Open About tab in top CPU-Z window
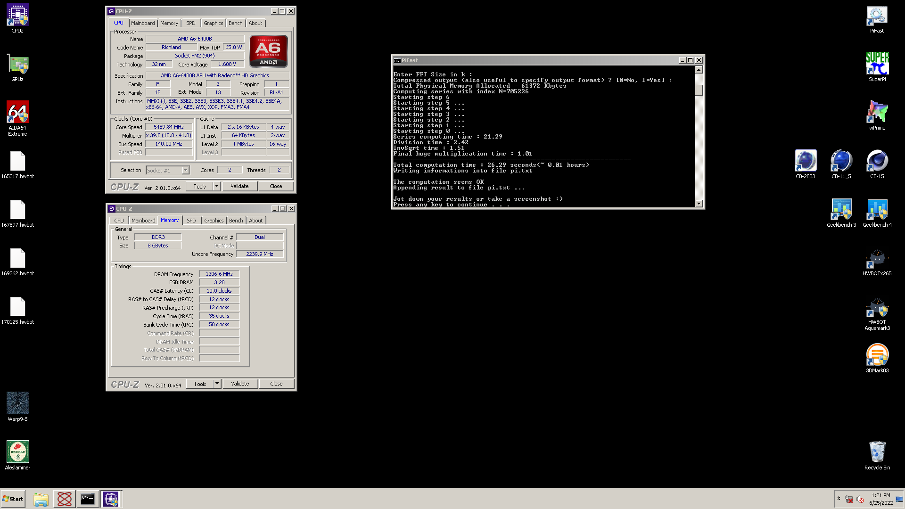This screenshot has width=905, height=509. coord(255,23)
